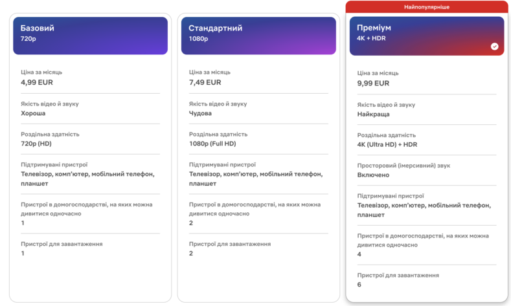511x306 pixels.
Task: Click the Включено spatial sound value
Action: coord(373,175)
